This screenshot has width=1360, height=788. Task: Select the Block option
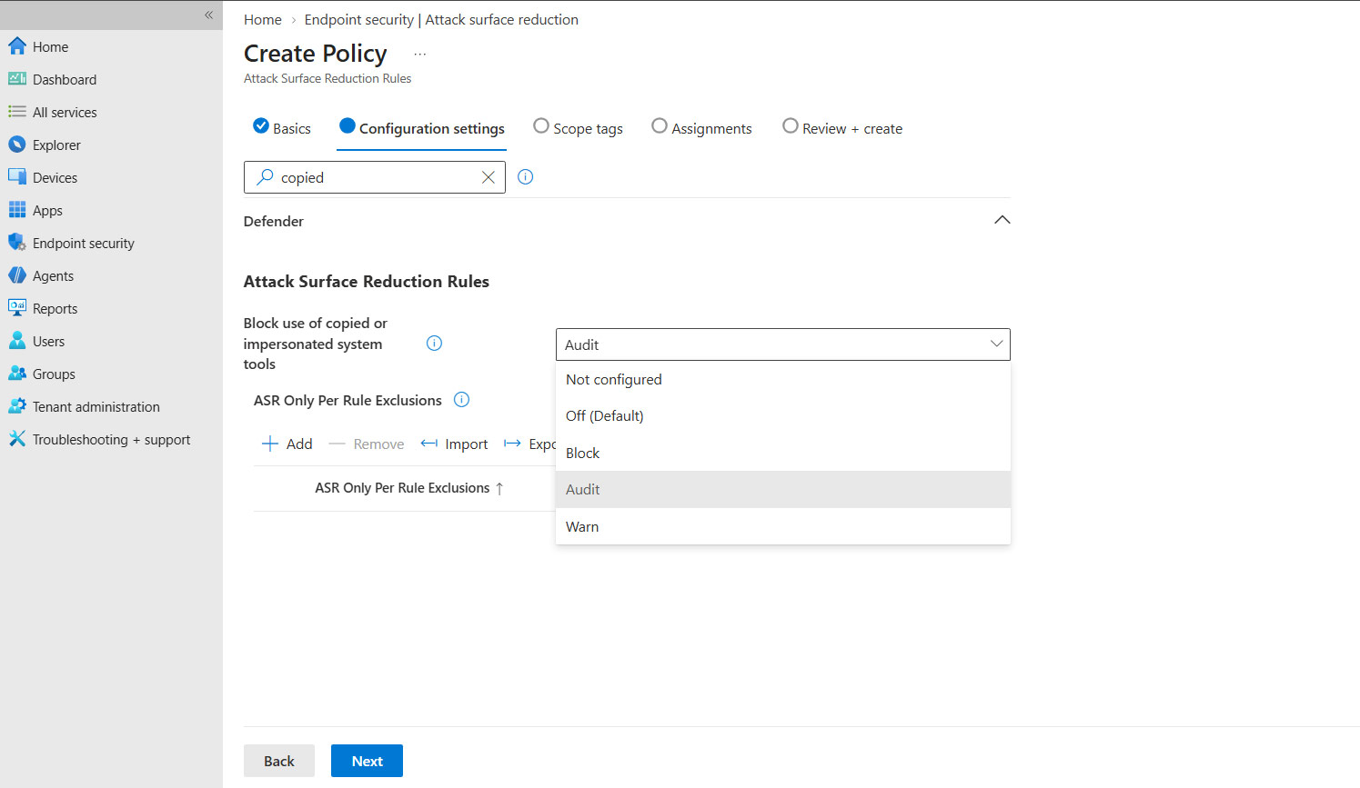[x=783, y=453]
